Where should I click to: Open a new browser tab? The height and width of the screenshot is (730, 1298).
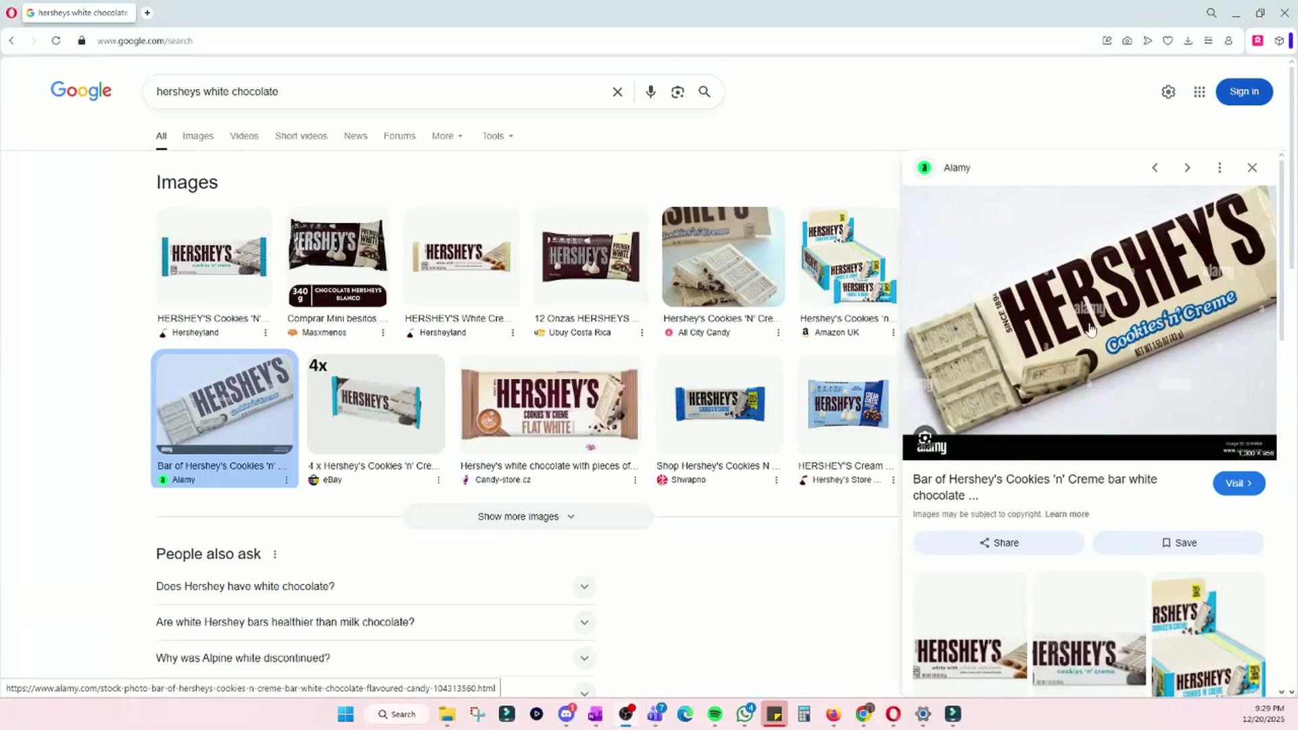click(147, 13)
